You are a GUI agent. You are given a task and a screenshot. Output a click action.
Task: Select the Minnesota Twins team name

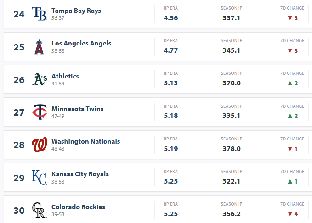[x=77, y=109]
